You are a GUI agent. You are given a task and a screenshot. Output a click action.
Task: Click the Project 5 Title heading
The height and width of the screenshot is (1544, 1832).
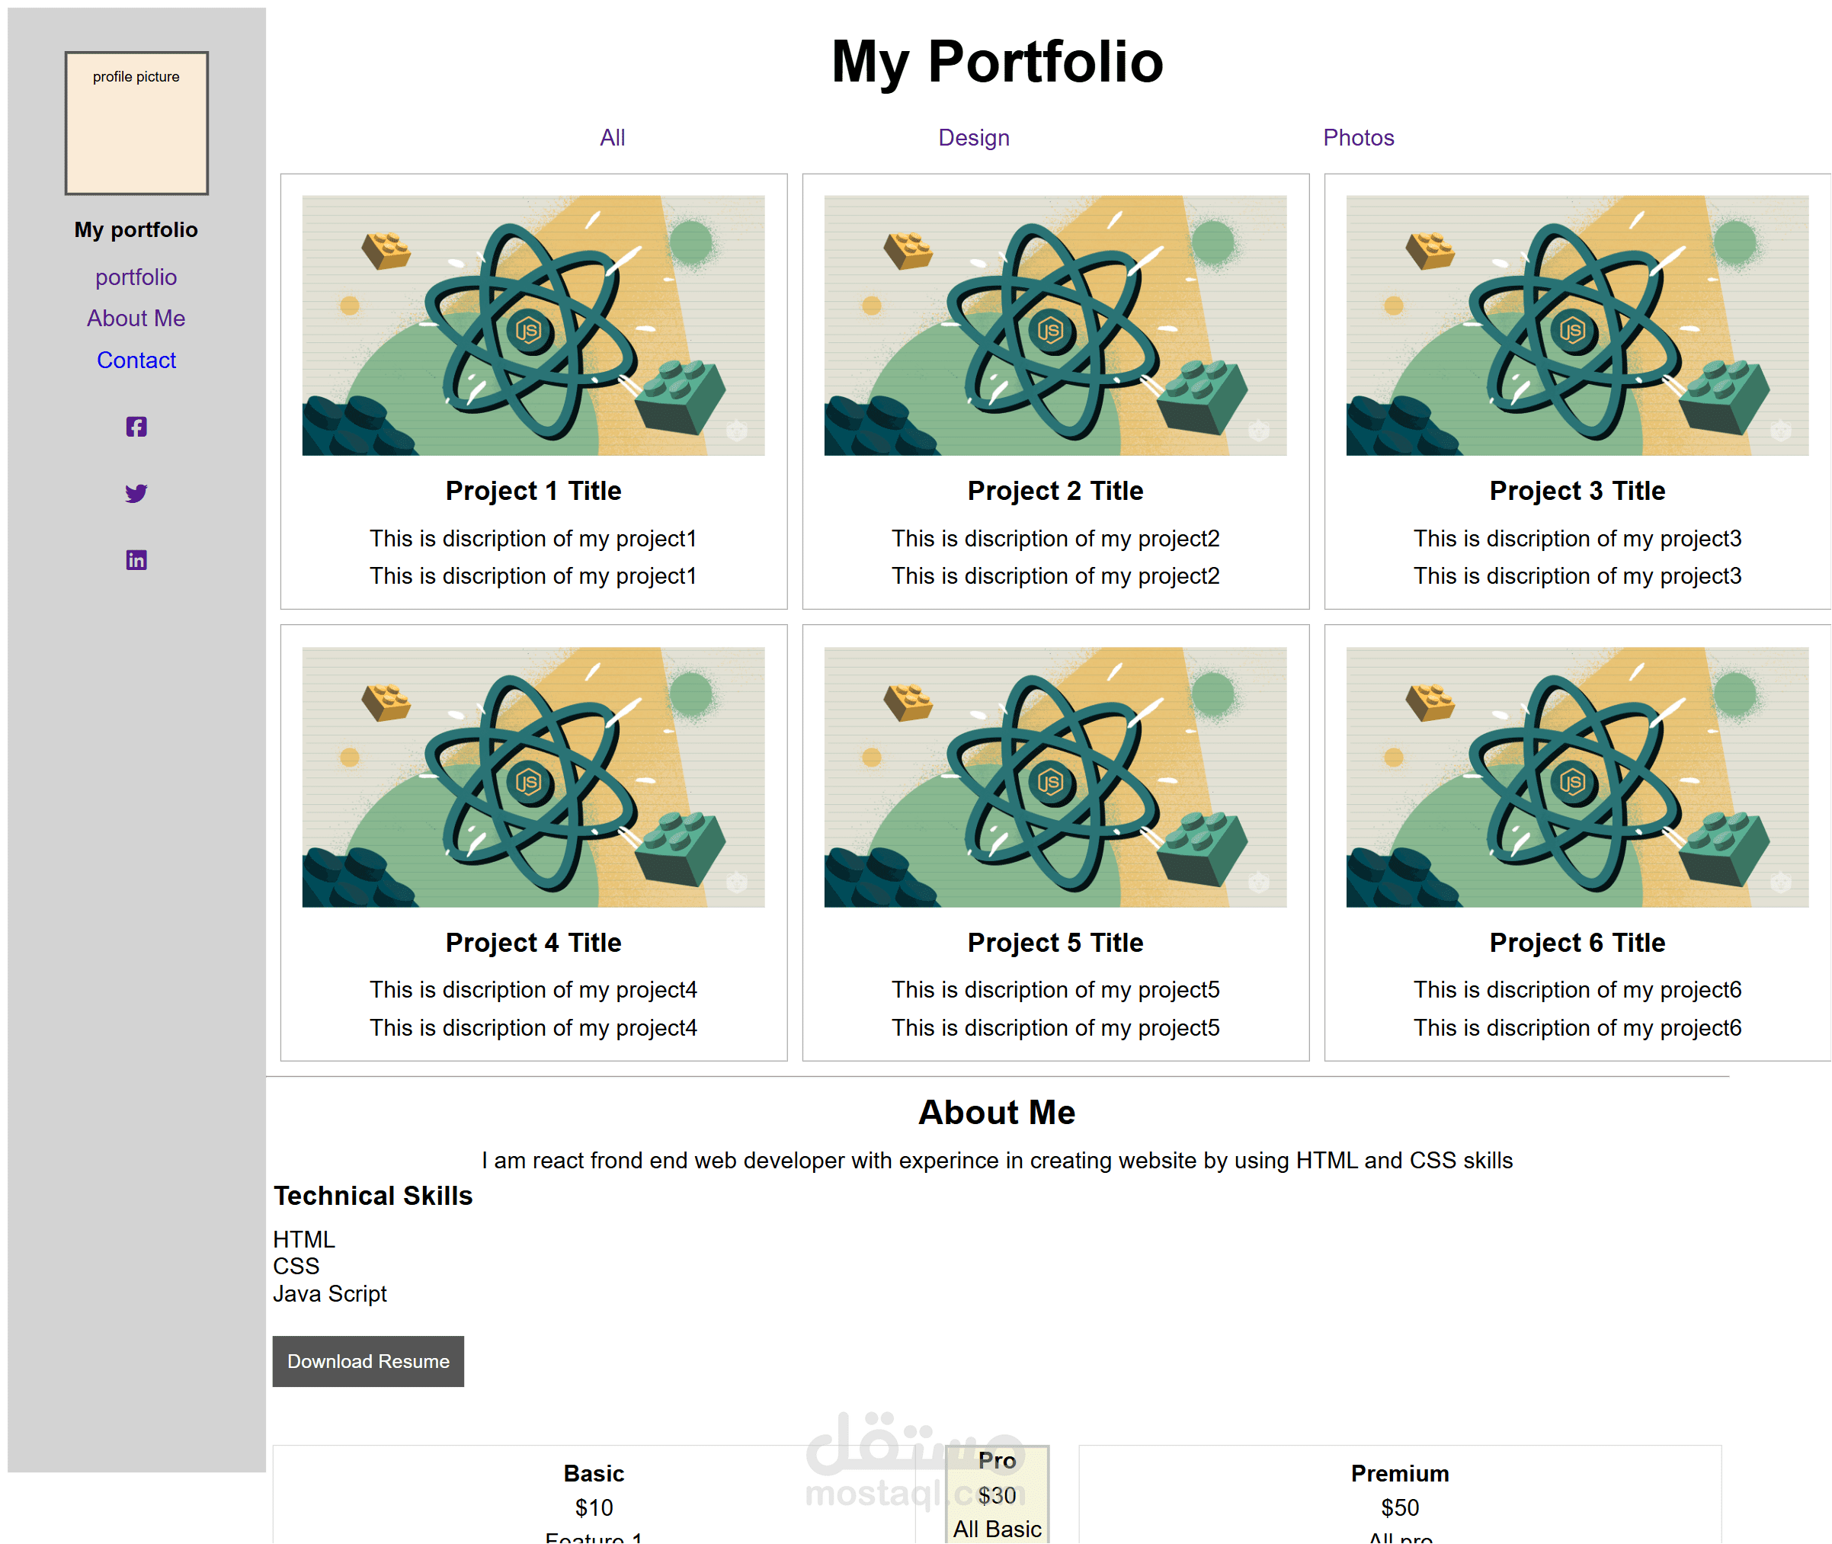pyautogui.click(x=1055, y=943)
